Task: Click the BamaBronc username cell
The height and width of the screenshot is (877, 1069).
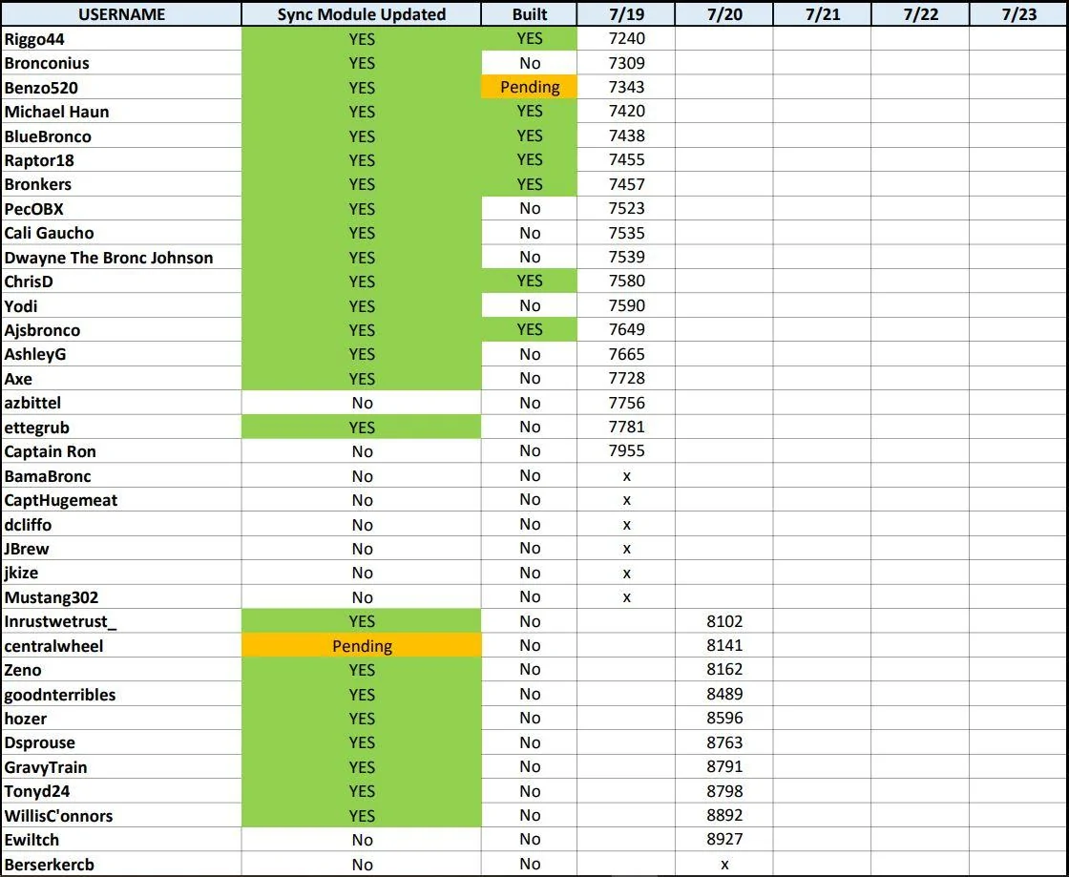Action: (121, 475)
